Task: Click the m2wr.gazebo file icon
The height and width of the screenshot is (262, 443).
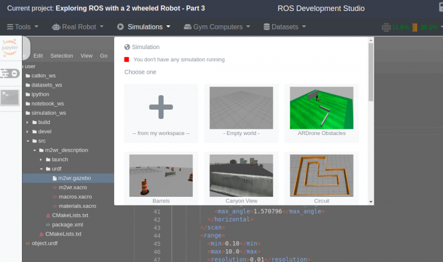Action: point(55,178)
